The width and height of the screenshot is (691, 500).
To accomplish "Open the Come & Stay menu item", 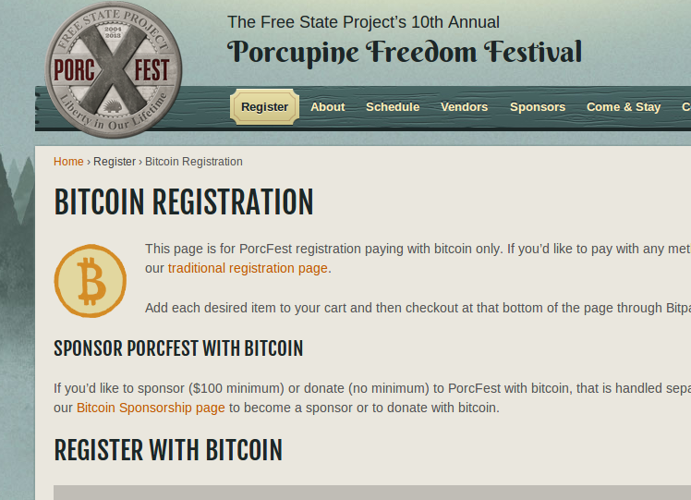I will [x=624, y=106].
